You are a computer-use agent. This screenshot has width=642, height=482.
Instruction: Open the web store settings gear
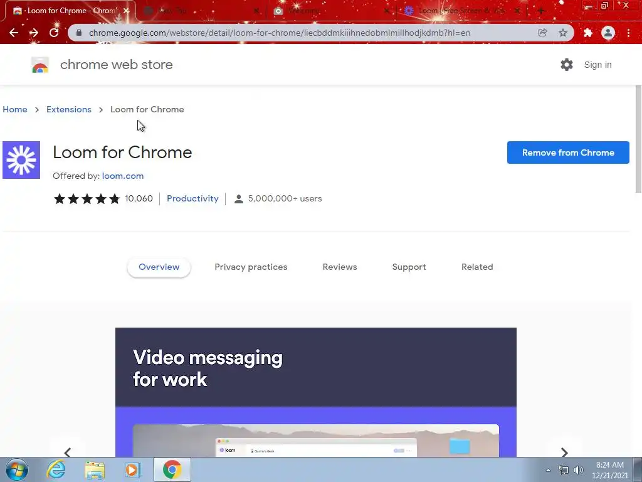point(567,65)
